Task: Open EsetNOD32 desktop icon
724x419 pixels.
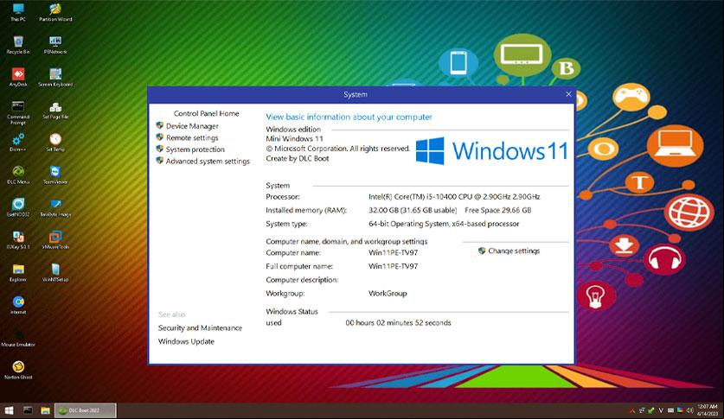Action: click(18, 207)
